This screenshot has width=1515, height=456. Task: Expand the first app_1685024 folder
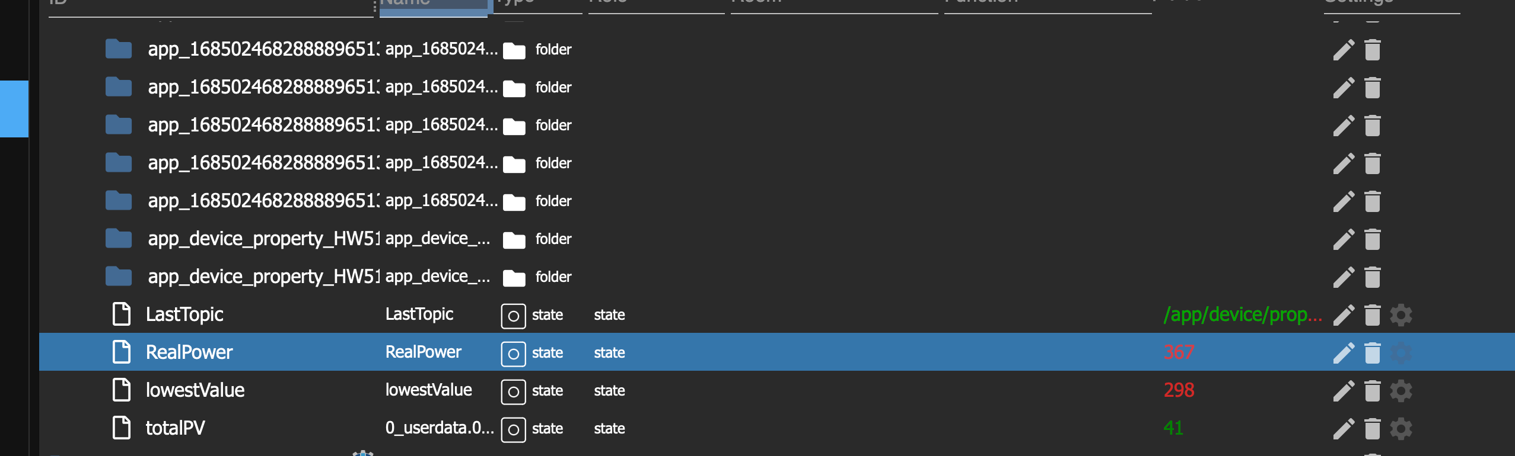coord(119,49)
